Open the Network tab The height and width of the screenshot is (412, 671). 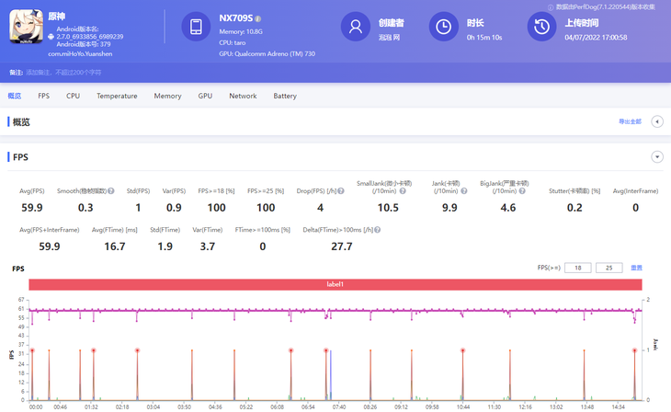[243, 96]
